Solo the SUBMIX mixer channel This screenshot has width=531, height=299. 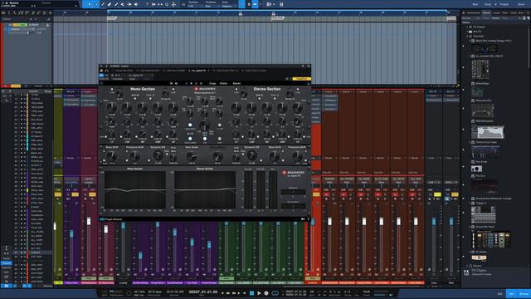pos(334,194)
